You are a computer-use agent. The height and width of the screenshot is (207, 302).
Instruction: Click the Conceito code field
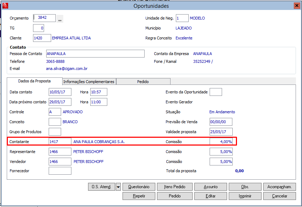click(x=55, y=122)
